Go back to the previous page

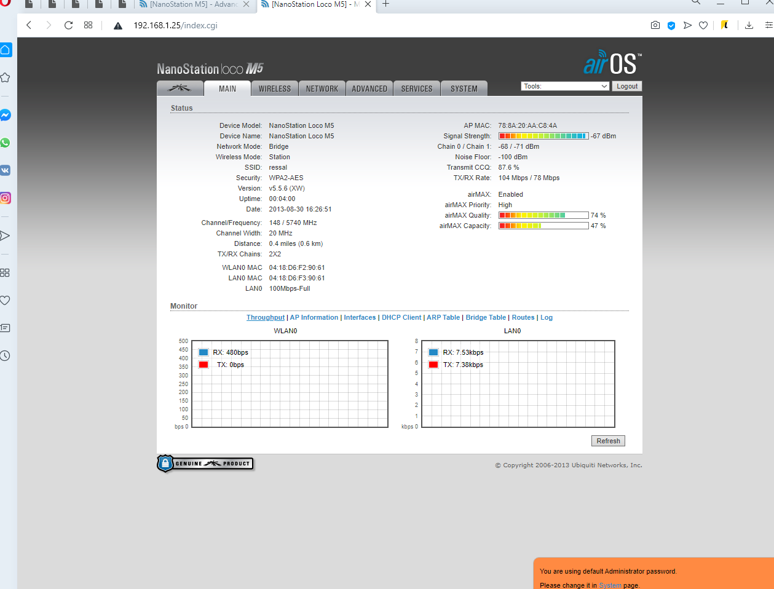point(28,25)
